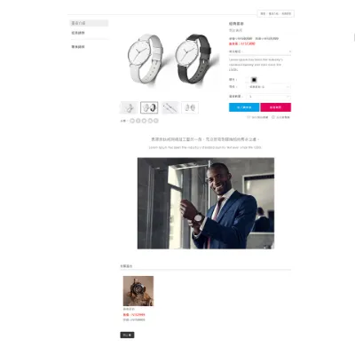Viewport: 355px width, 355px height.
Task: Expand the promotions dropdown under the price
Action: point(260,51)
